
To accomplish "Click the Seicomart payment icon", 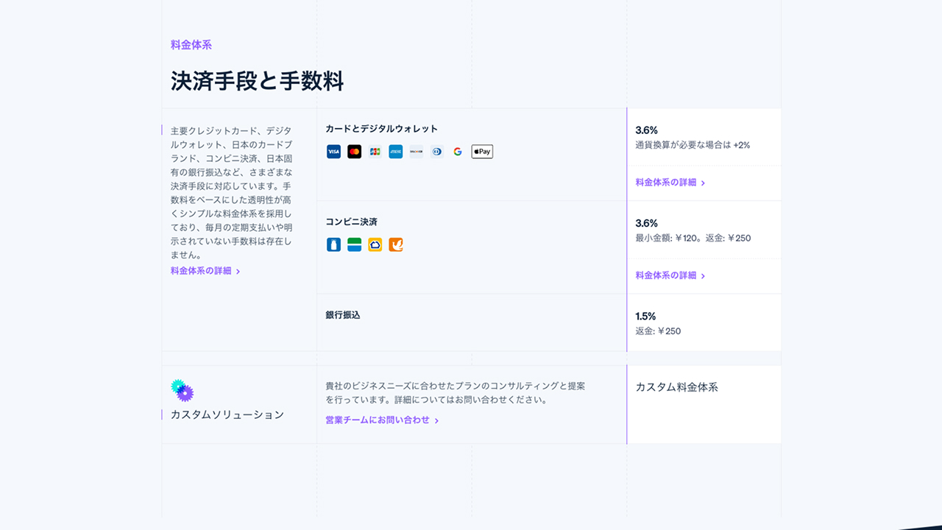I will point(395,244).
